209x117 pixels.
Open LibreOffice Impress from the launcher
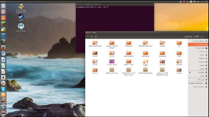3,71
